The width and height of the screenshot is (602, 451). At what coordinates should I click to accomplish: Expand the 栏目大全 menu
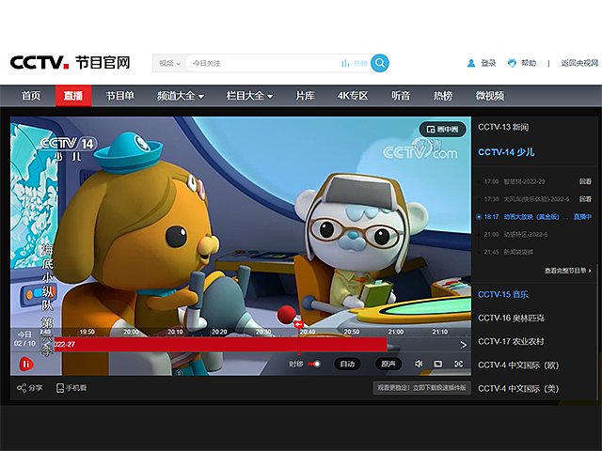[249, 96]
